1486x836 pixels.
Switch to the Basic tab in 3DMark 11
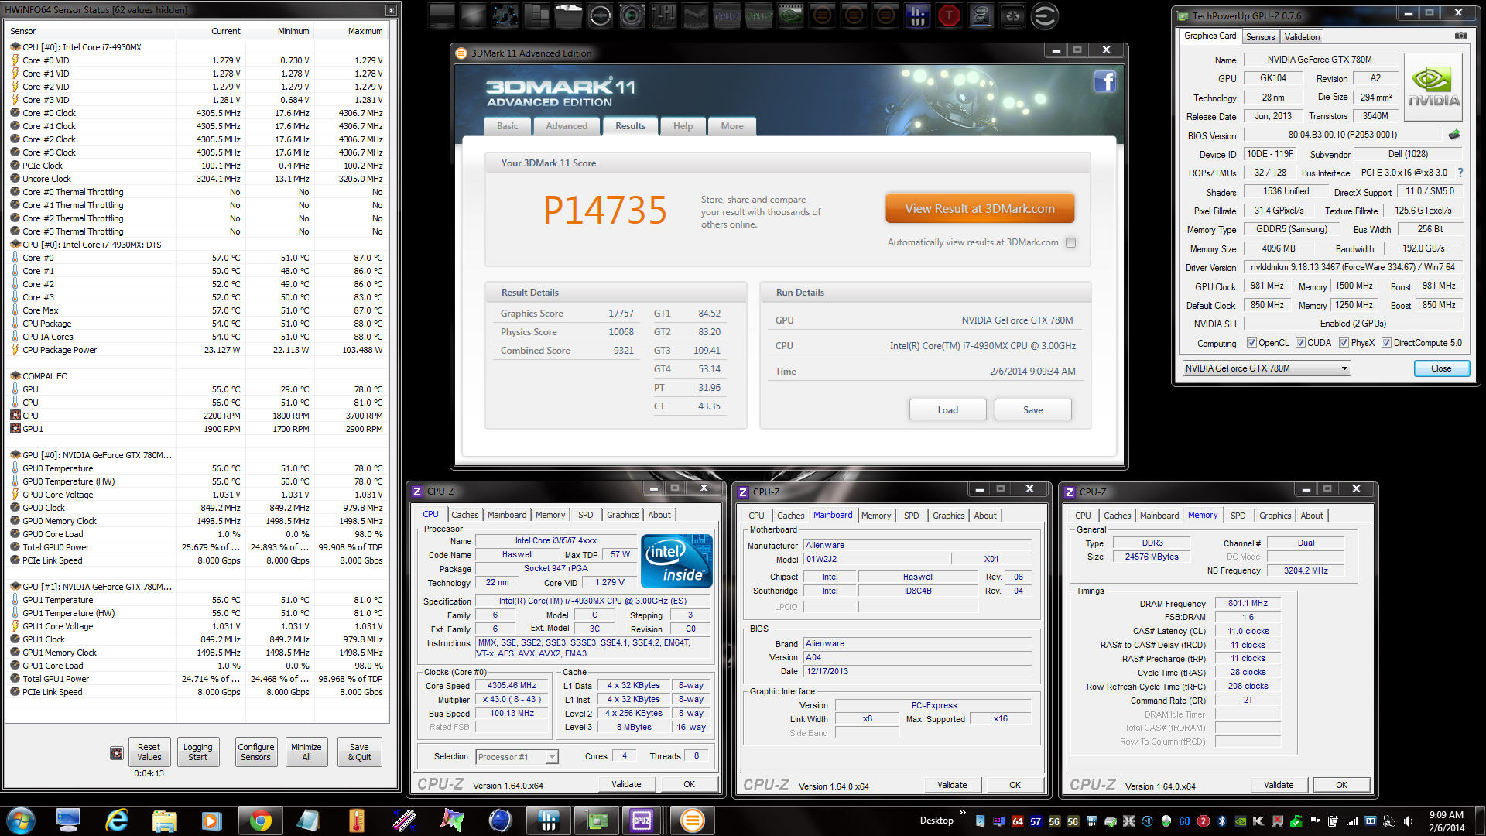[508, 126]
